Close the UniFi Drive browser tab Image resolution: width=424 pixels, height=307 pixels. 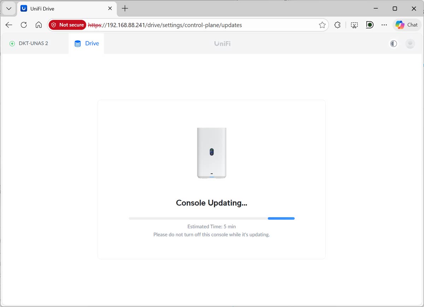(110, 8)
